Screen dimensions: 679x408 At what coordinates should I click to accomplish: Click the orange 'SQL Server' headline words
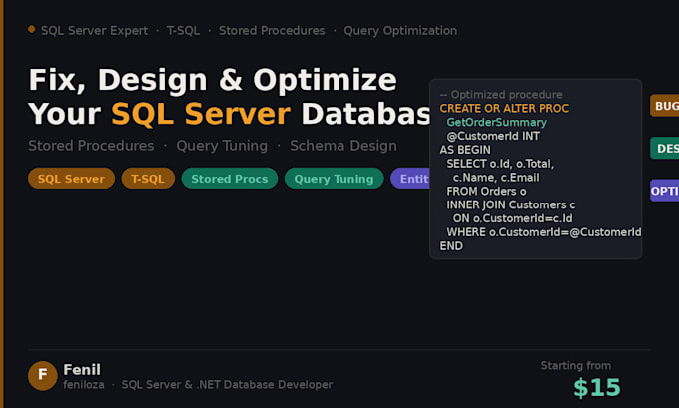(x=201, y=114)
